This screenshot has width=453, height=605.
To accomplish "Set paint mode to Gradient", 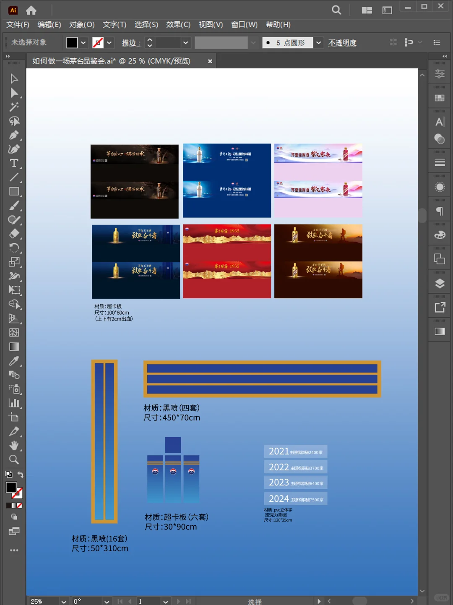I will click(x=14, y=506).
